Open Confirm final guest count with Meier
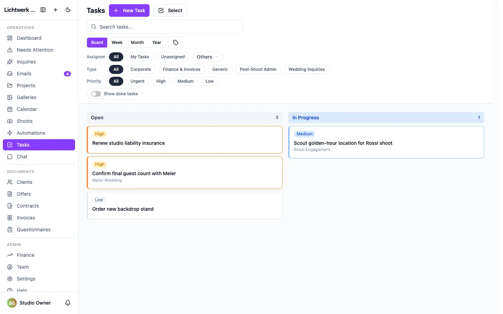The height and width of the screenshot is (314, 503). (184, 173)
